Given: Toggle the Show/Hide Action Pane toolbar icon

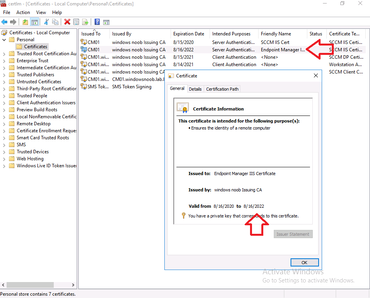Looking at the screenshot, I should 106,22.
